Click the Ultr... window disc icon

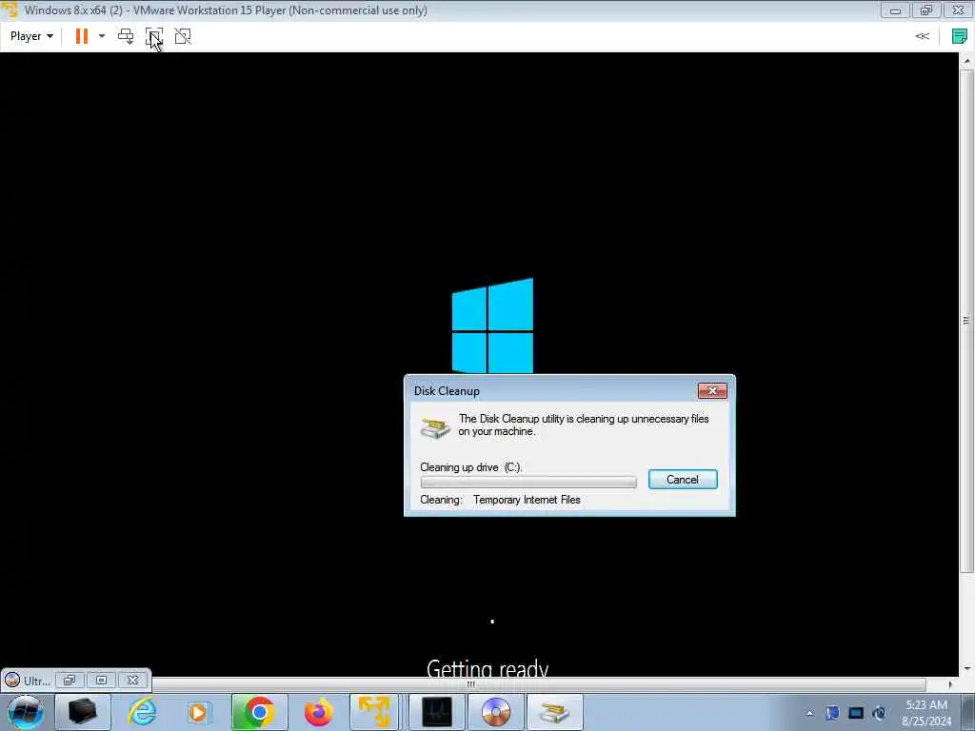point(12,680)
